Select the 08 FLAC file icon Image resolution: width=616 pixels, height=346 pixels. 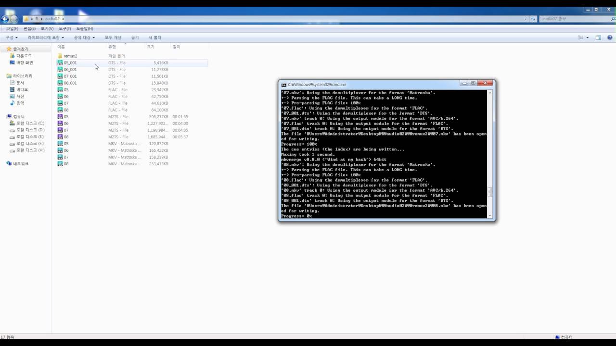point(60,110)
